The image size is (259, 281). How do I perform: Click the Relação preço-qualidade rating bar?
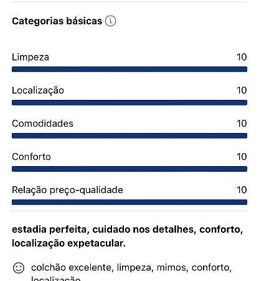click(129, 202)
